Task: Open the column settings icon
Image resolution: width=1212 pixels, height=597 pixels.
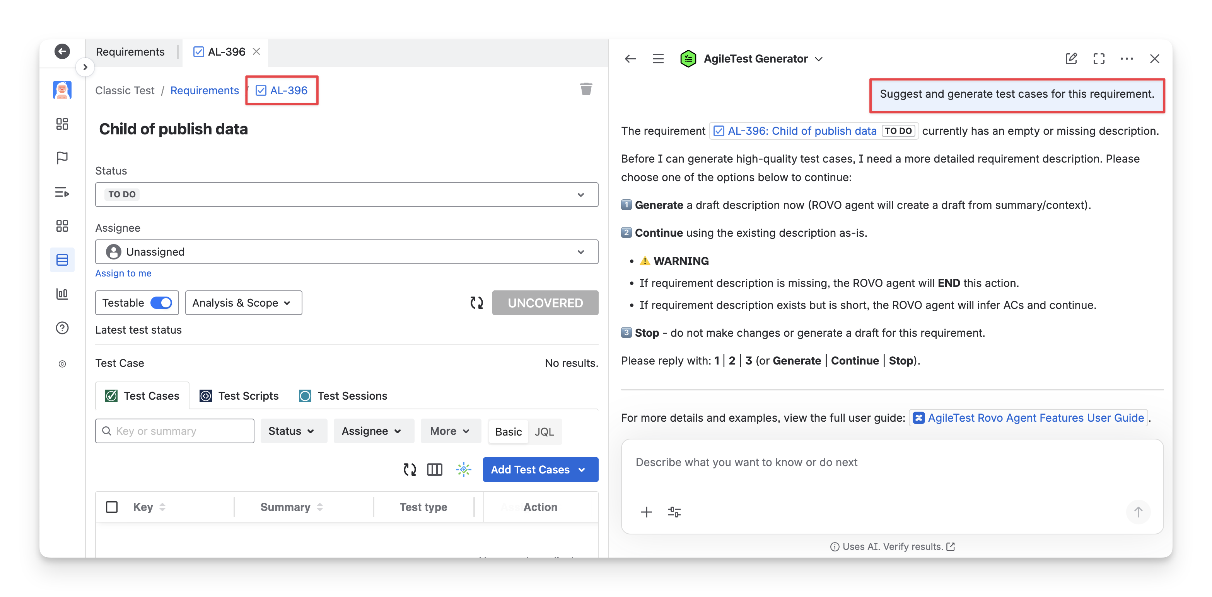Action: tap(434, 469)
